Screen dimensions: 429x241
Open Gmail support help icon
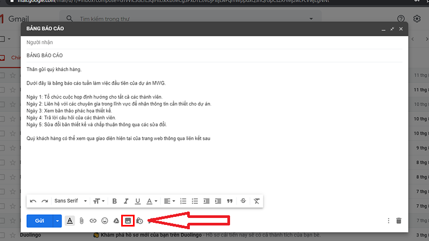401,19
